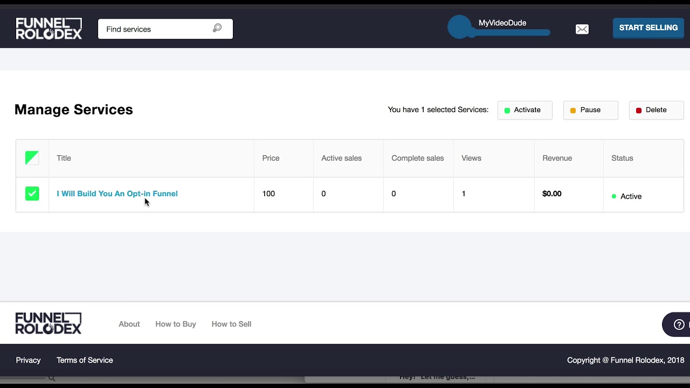Viewport: 690px width, 388px height.
Task: Open the How to Sell link
Action: (x=231, y=324)
